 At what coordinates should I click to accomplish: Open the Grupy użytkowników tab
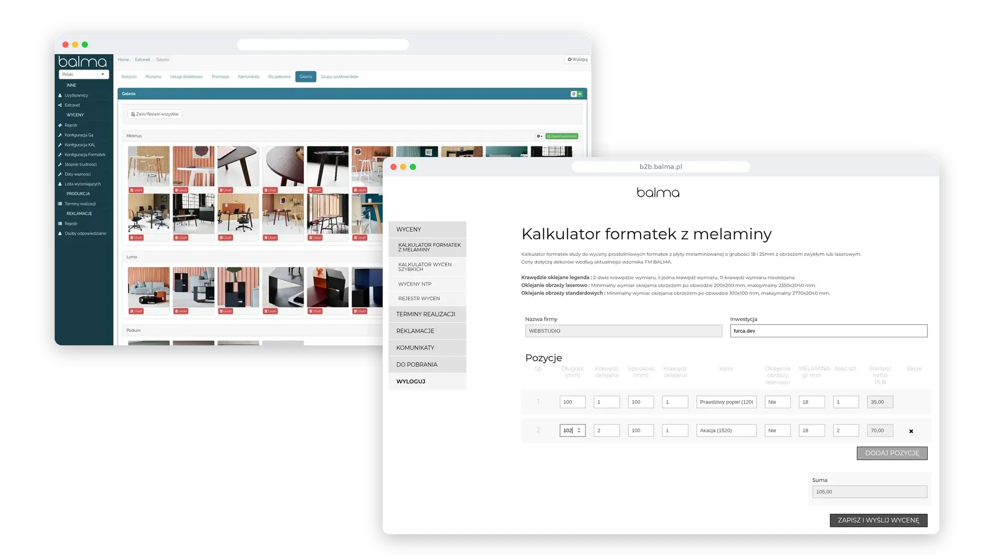[339, 77]
